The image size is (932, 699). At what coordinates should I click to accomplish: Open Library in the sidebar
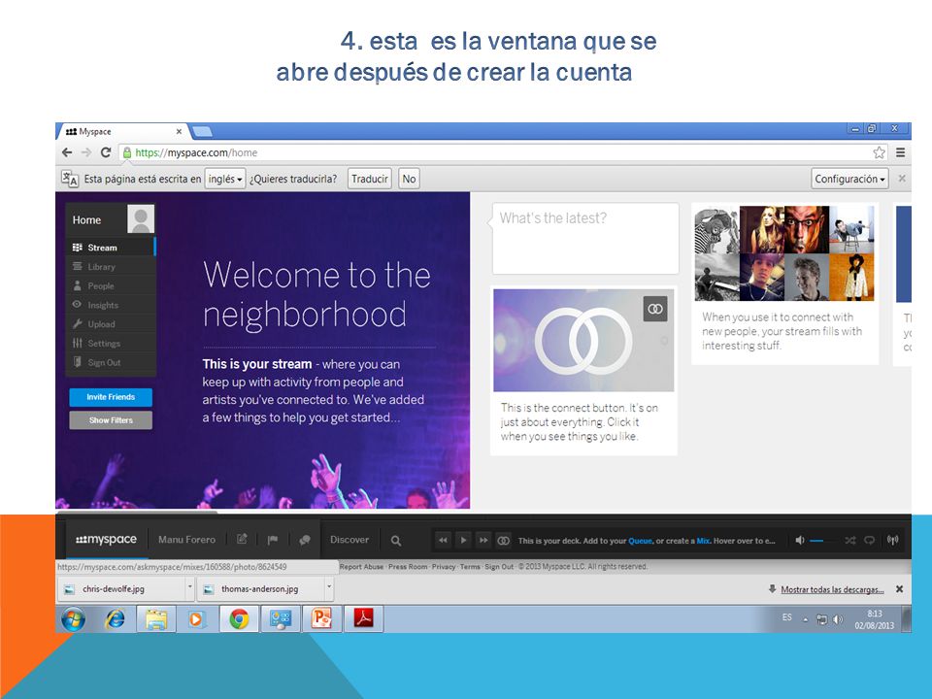111,267
